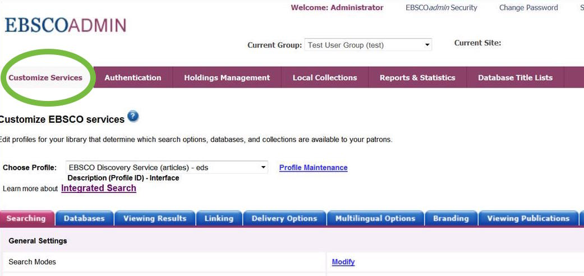The image size is (584, 276).
Task: Open the Choose Profile dropdown
Action: point(167,167)
